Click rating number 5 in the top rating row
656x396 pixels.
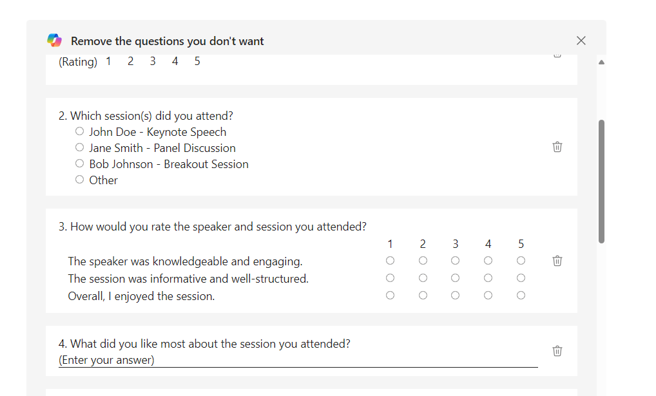click(197, 62)
